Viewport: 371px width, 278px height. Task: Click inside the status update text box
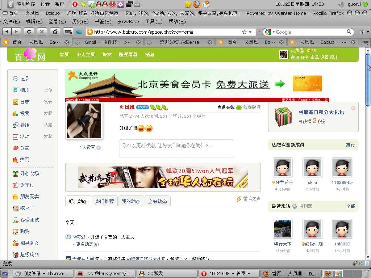point(177,148)
